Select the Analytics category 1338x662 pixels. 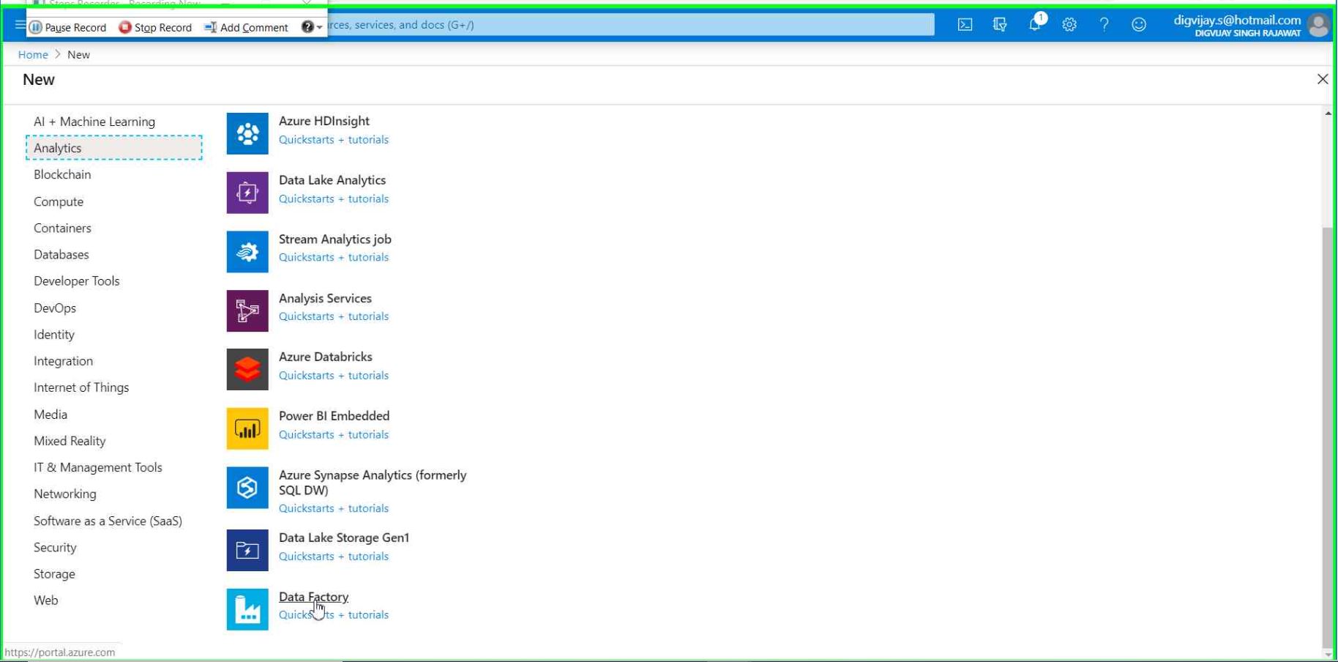(x=114, y=148)
